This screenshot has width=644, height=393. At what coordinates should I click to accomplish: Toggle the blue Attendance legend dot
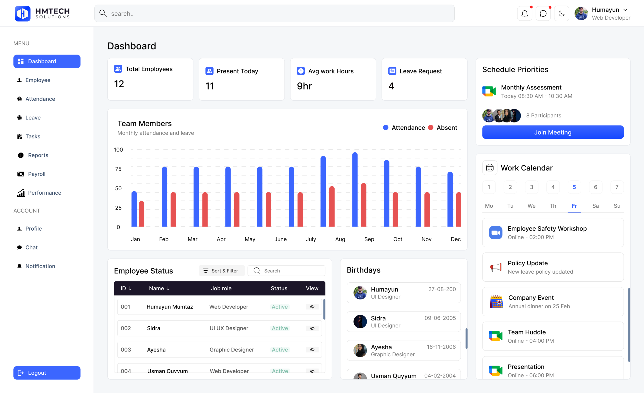(x=385, y=127)
